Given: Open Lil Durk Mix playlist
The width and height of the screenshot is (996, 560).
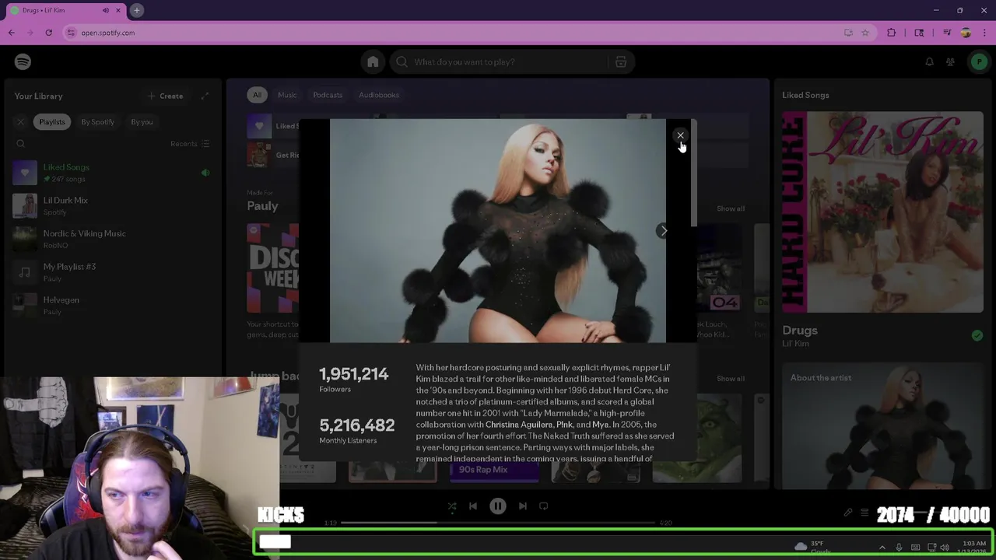Looking at the screenshot, I should 113,206.
